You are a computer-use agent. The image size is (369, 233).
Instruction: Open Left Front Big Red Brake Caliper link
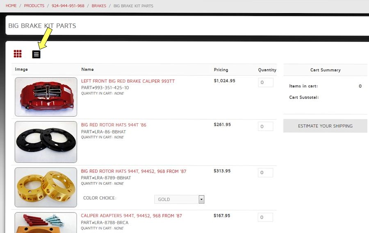click(128, 81)
